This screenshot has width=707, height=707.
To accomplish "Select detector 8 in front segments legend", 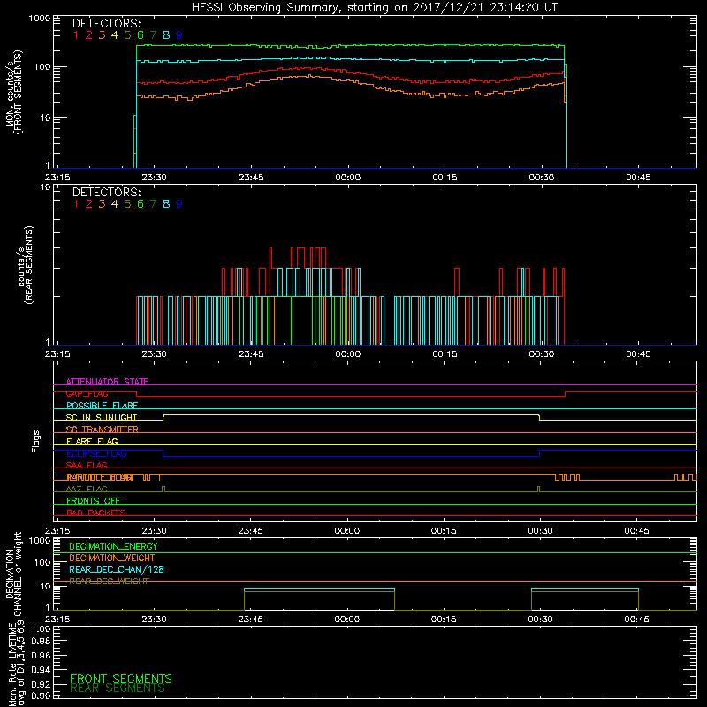I will pyautogui.click(x=166, y=35).
